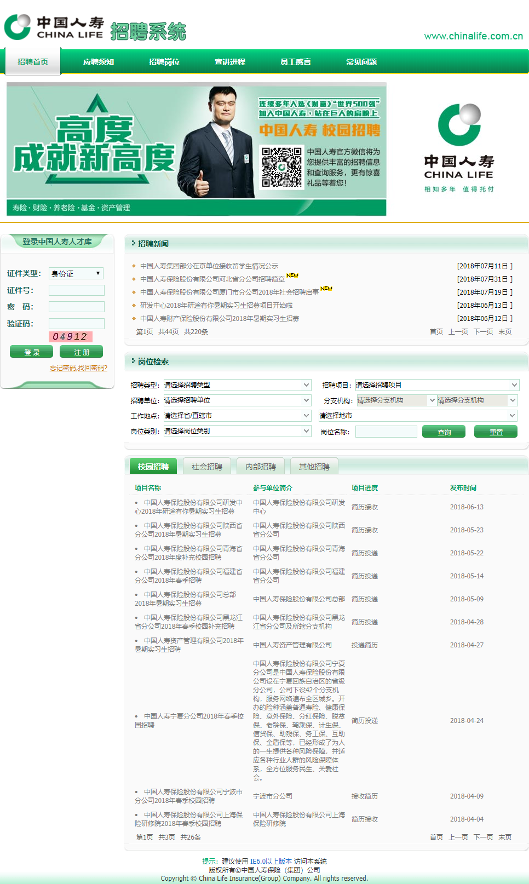
Task: Open project 宁波市分公司2018年春季校园招聘
Action: click(x=189, y=796)
